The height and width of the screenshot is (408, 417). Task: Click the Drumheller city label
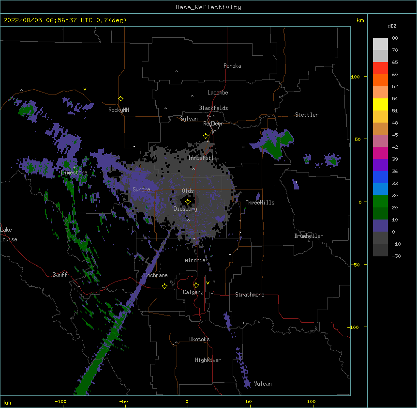coord(309,236)
